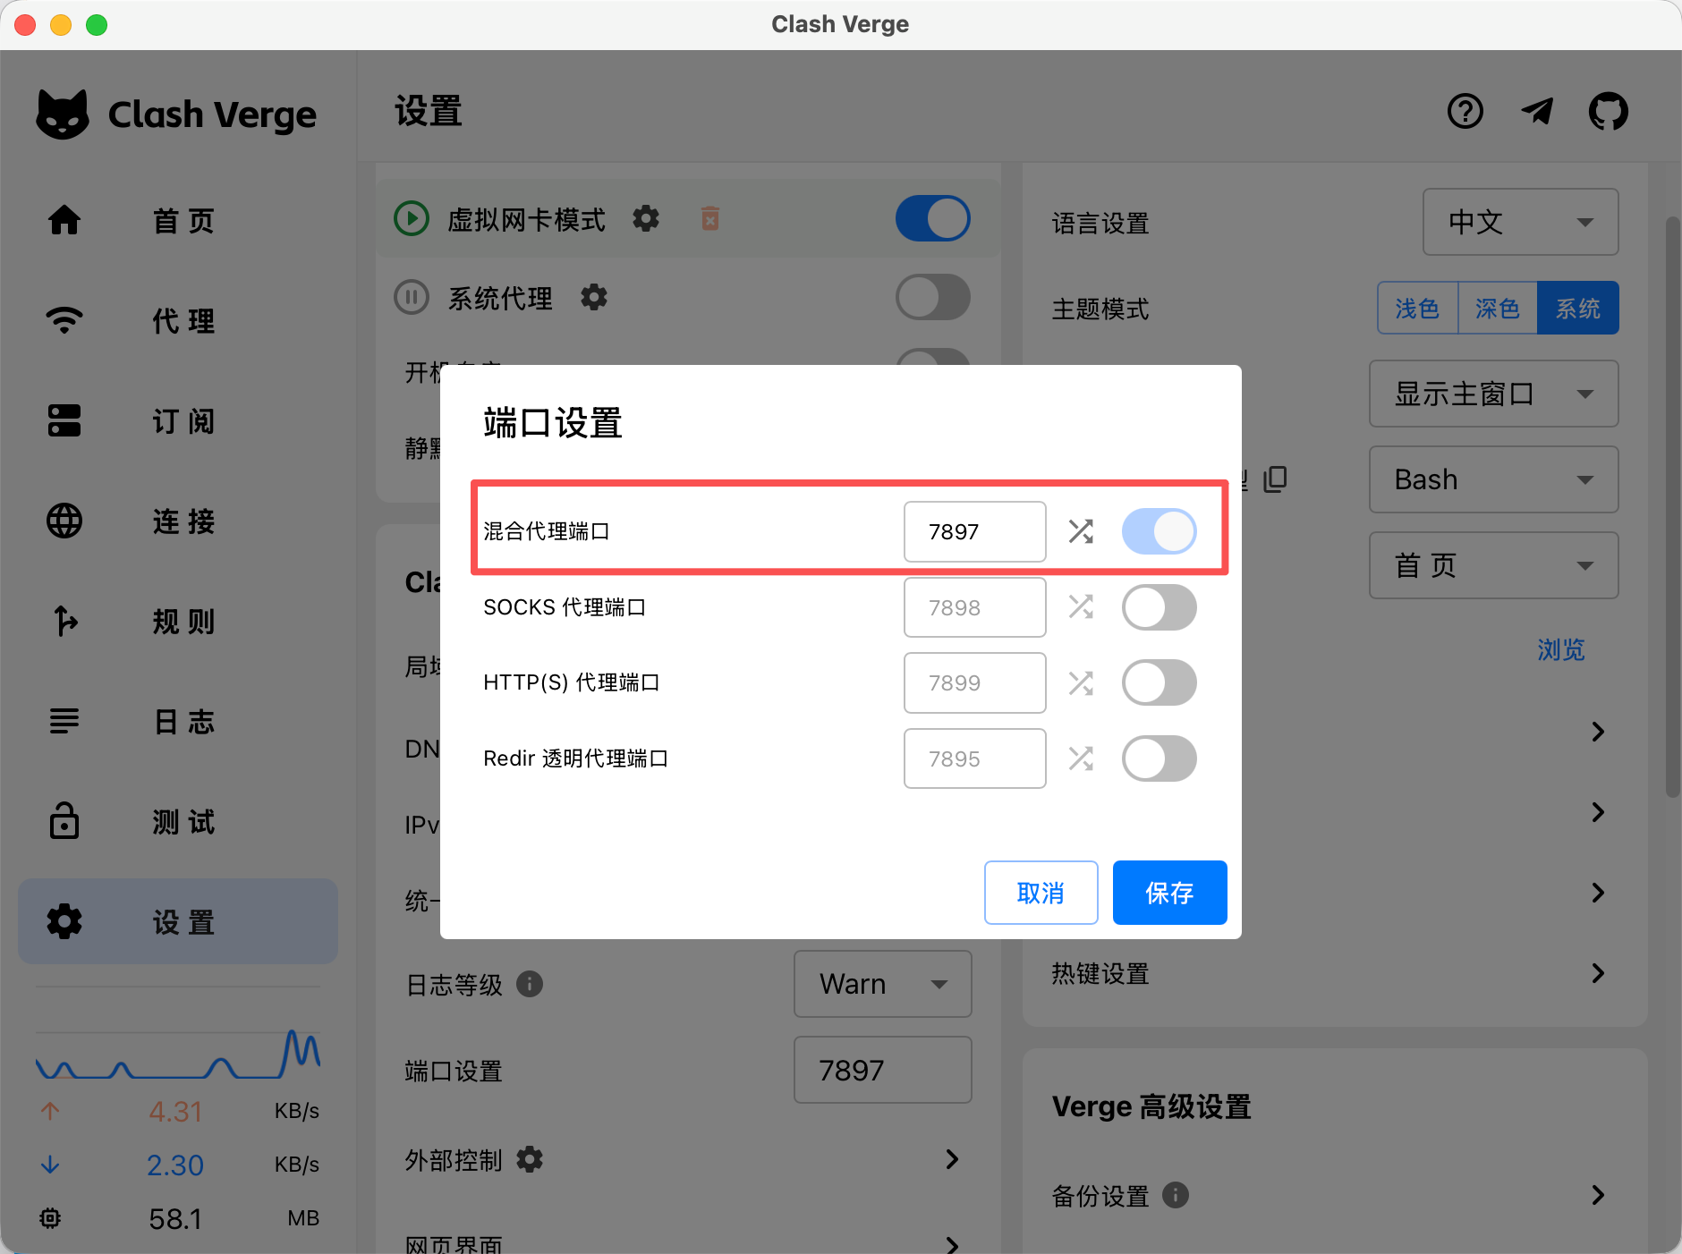Open the virtual NIC mode gear settings
This screenshot has height=1254, width=1682.
pos(646,218)
